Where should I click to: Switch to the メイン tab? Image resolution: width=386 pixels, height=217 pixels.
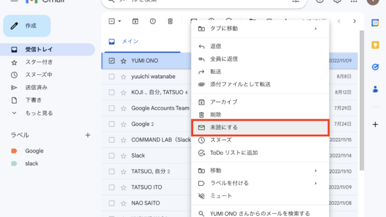pos(142,42)
